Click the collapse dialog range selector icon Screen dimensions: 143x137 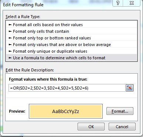tap(130, 88)
